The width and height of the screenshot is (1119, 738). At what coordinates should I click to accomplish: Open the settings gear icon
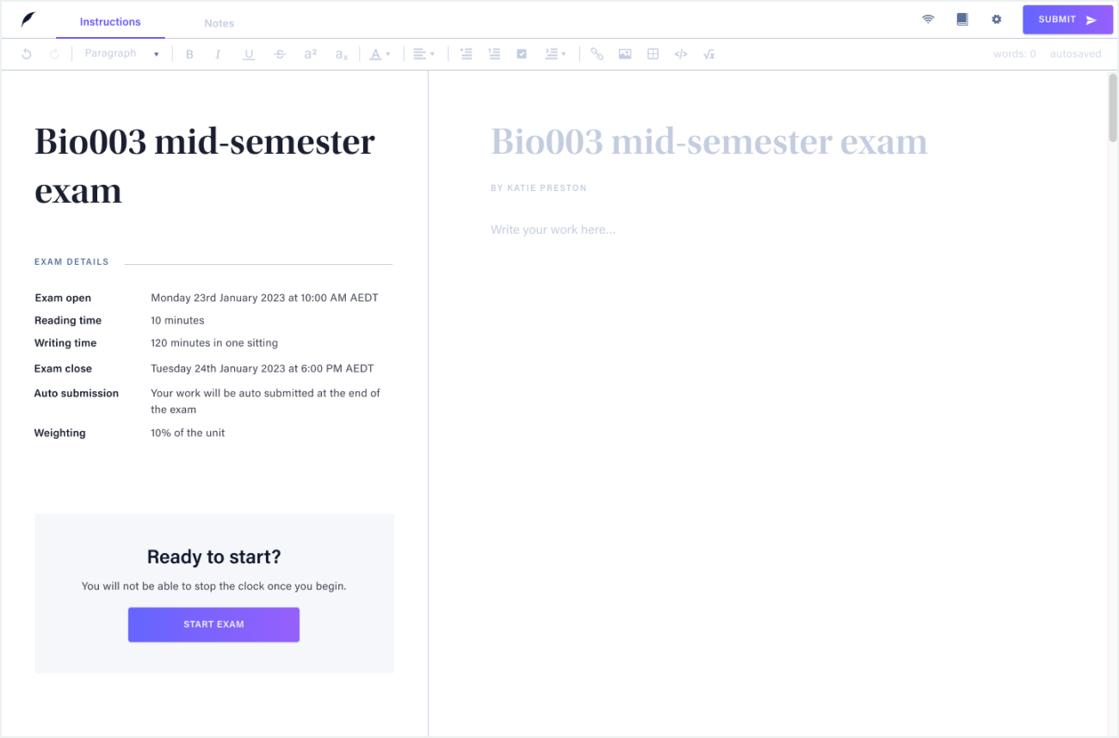click(997, 19)
